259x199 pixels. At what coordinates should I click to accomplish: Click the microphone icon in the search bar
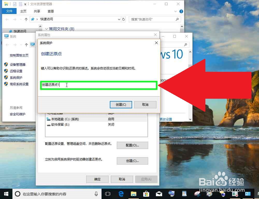tap(96, 194)
